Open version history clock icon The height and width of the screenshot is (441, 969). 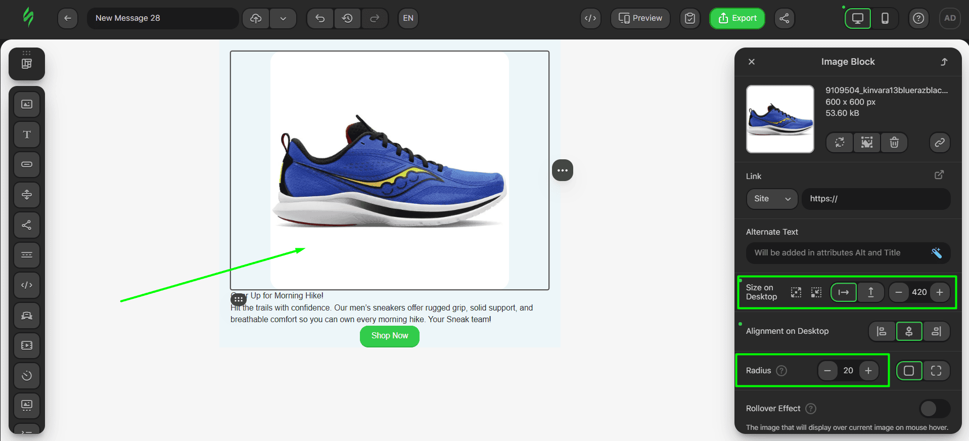[x=347, y=18]
